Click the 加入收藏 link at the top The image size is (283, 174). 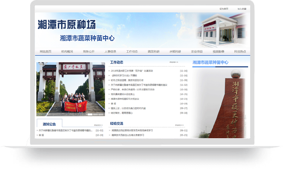(242, 9)
